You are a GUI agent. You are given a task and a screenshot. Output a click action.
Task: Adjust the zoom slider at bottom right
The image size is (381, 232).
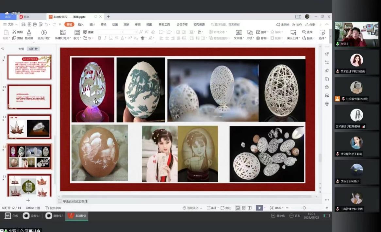click(x=304, y=207)
